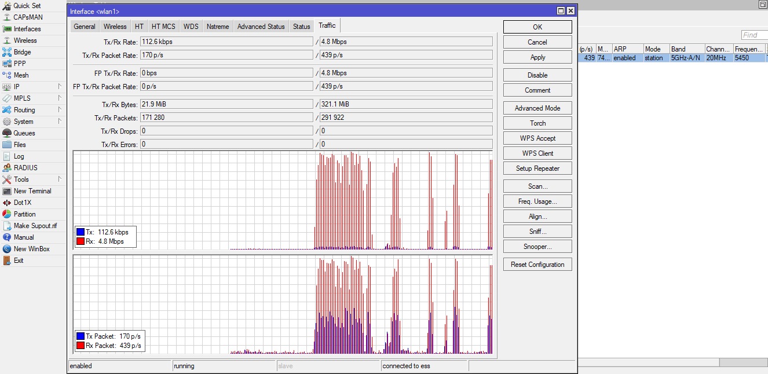Expand the Routing submenu
This screenshot has width=768, height=374.
[24, 110]
